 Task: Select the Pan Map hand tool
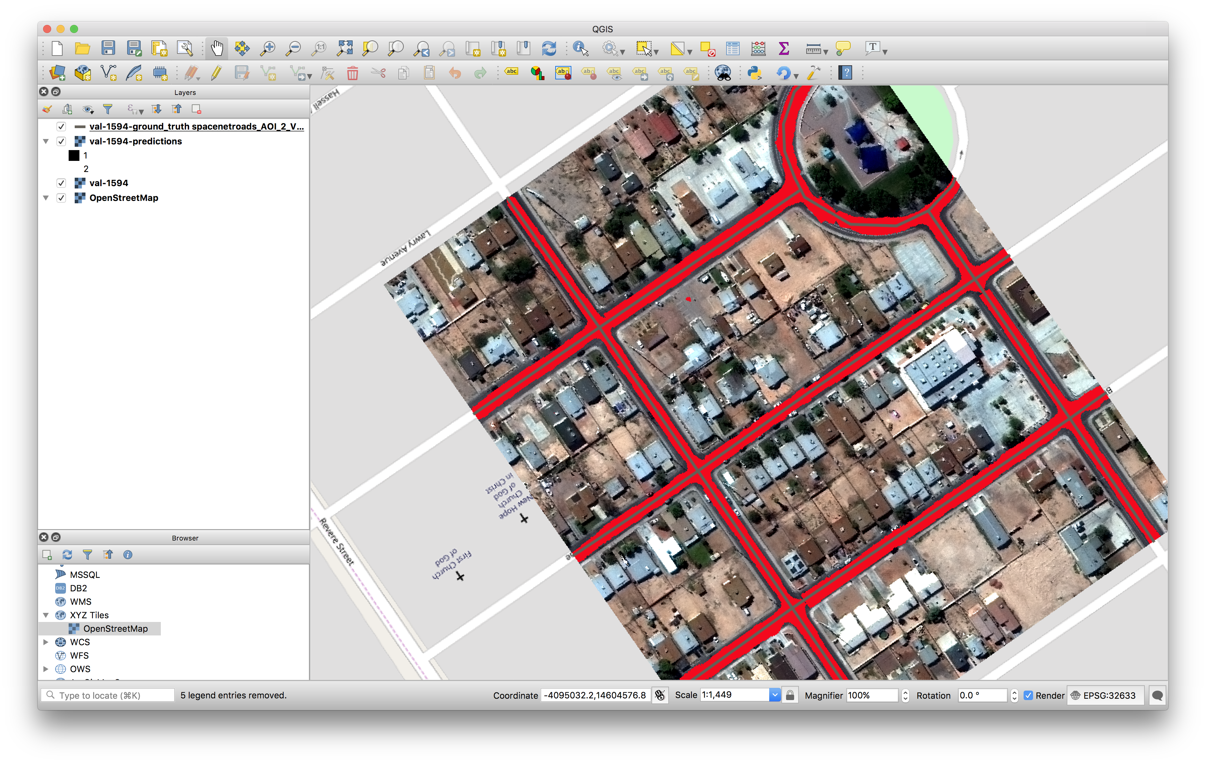216,48
